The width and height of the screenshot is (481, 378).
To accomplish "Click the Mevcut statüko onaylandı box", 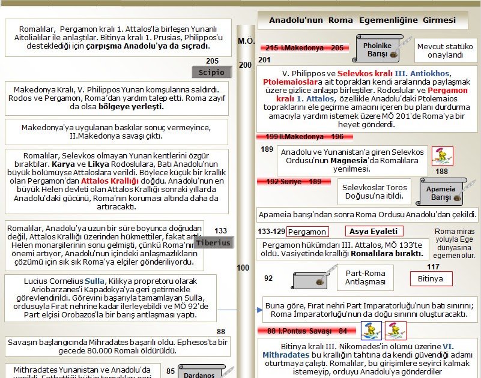I will coord(445,50).
